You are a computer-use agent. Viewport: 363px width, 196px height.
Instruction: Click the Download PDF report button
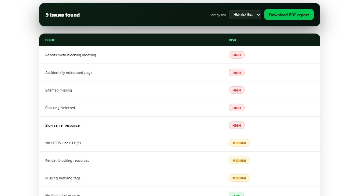(289, 15)
